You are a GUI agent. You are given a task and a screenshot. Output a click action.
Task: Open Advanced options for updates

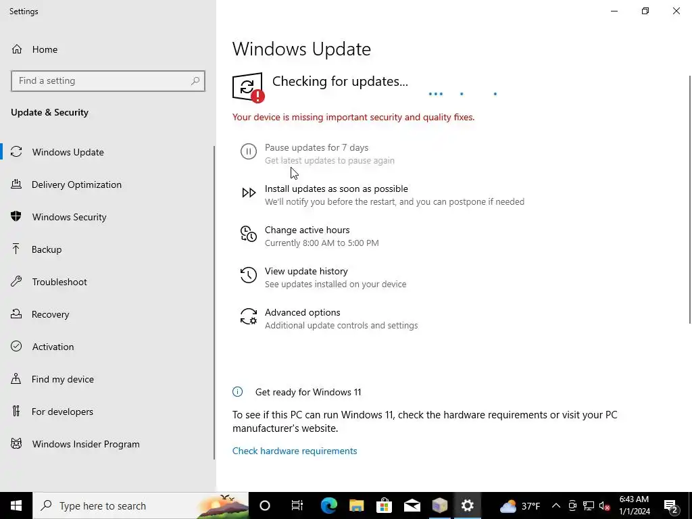302,312
